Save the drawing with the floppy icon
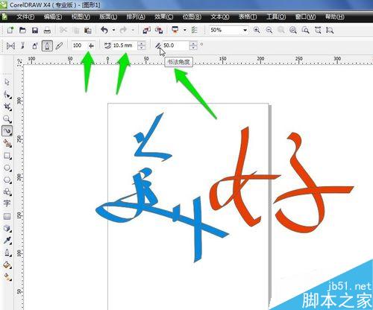The width and height of the screenshot is (373, 310). [35, 31]
